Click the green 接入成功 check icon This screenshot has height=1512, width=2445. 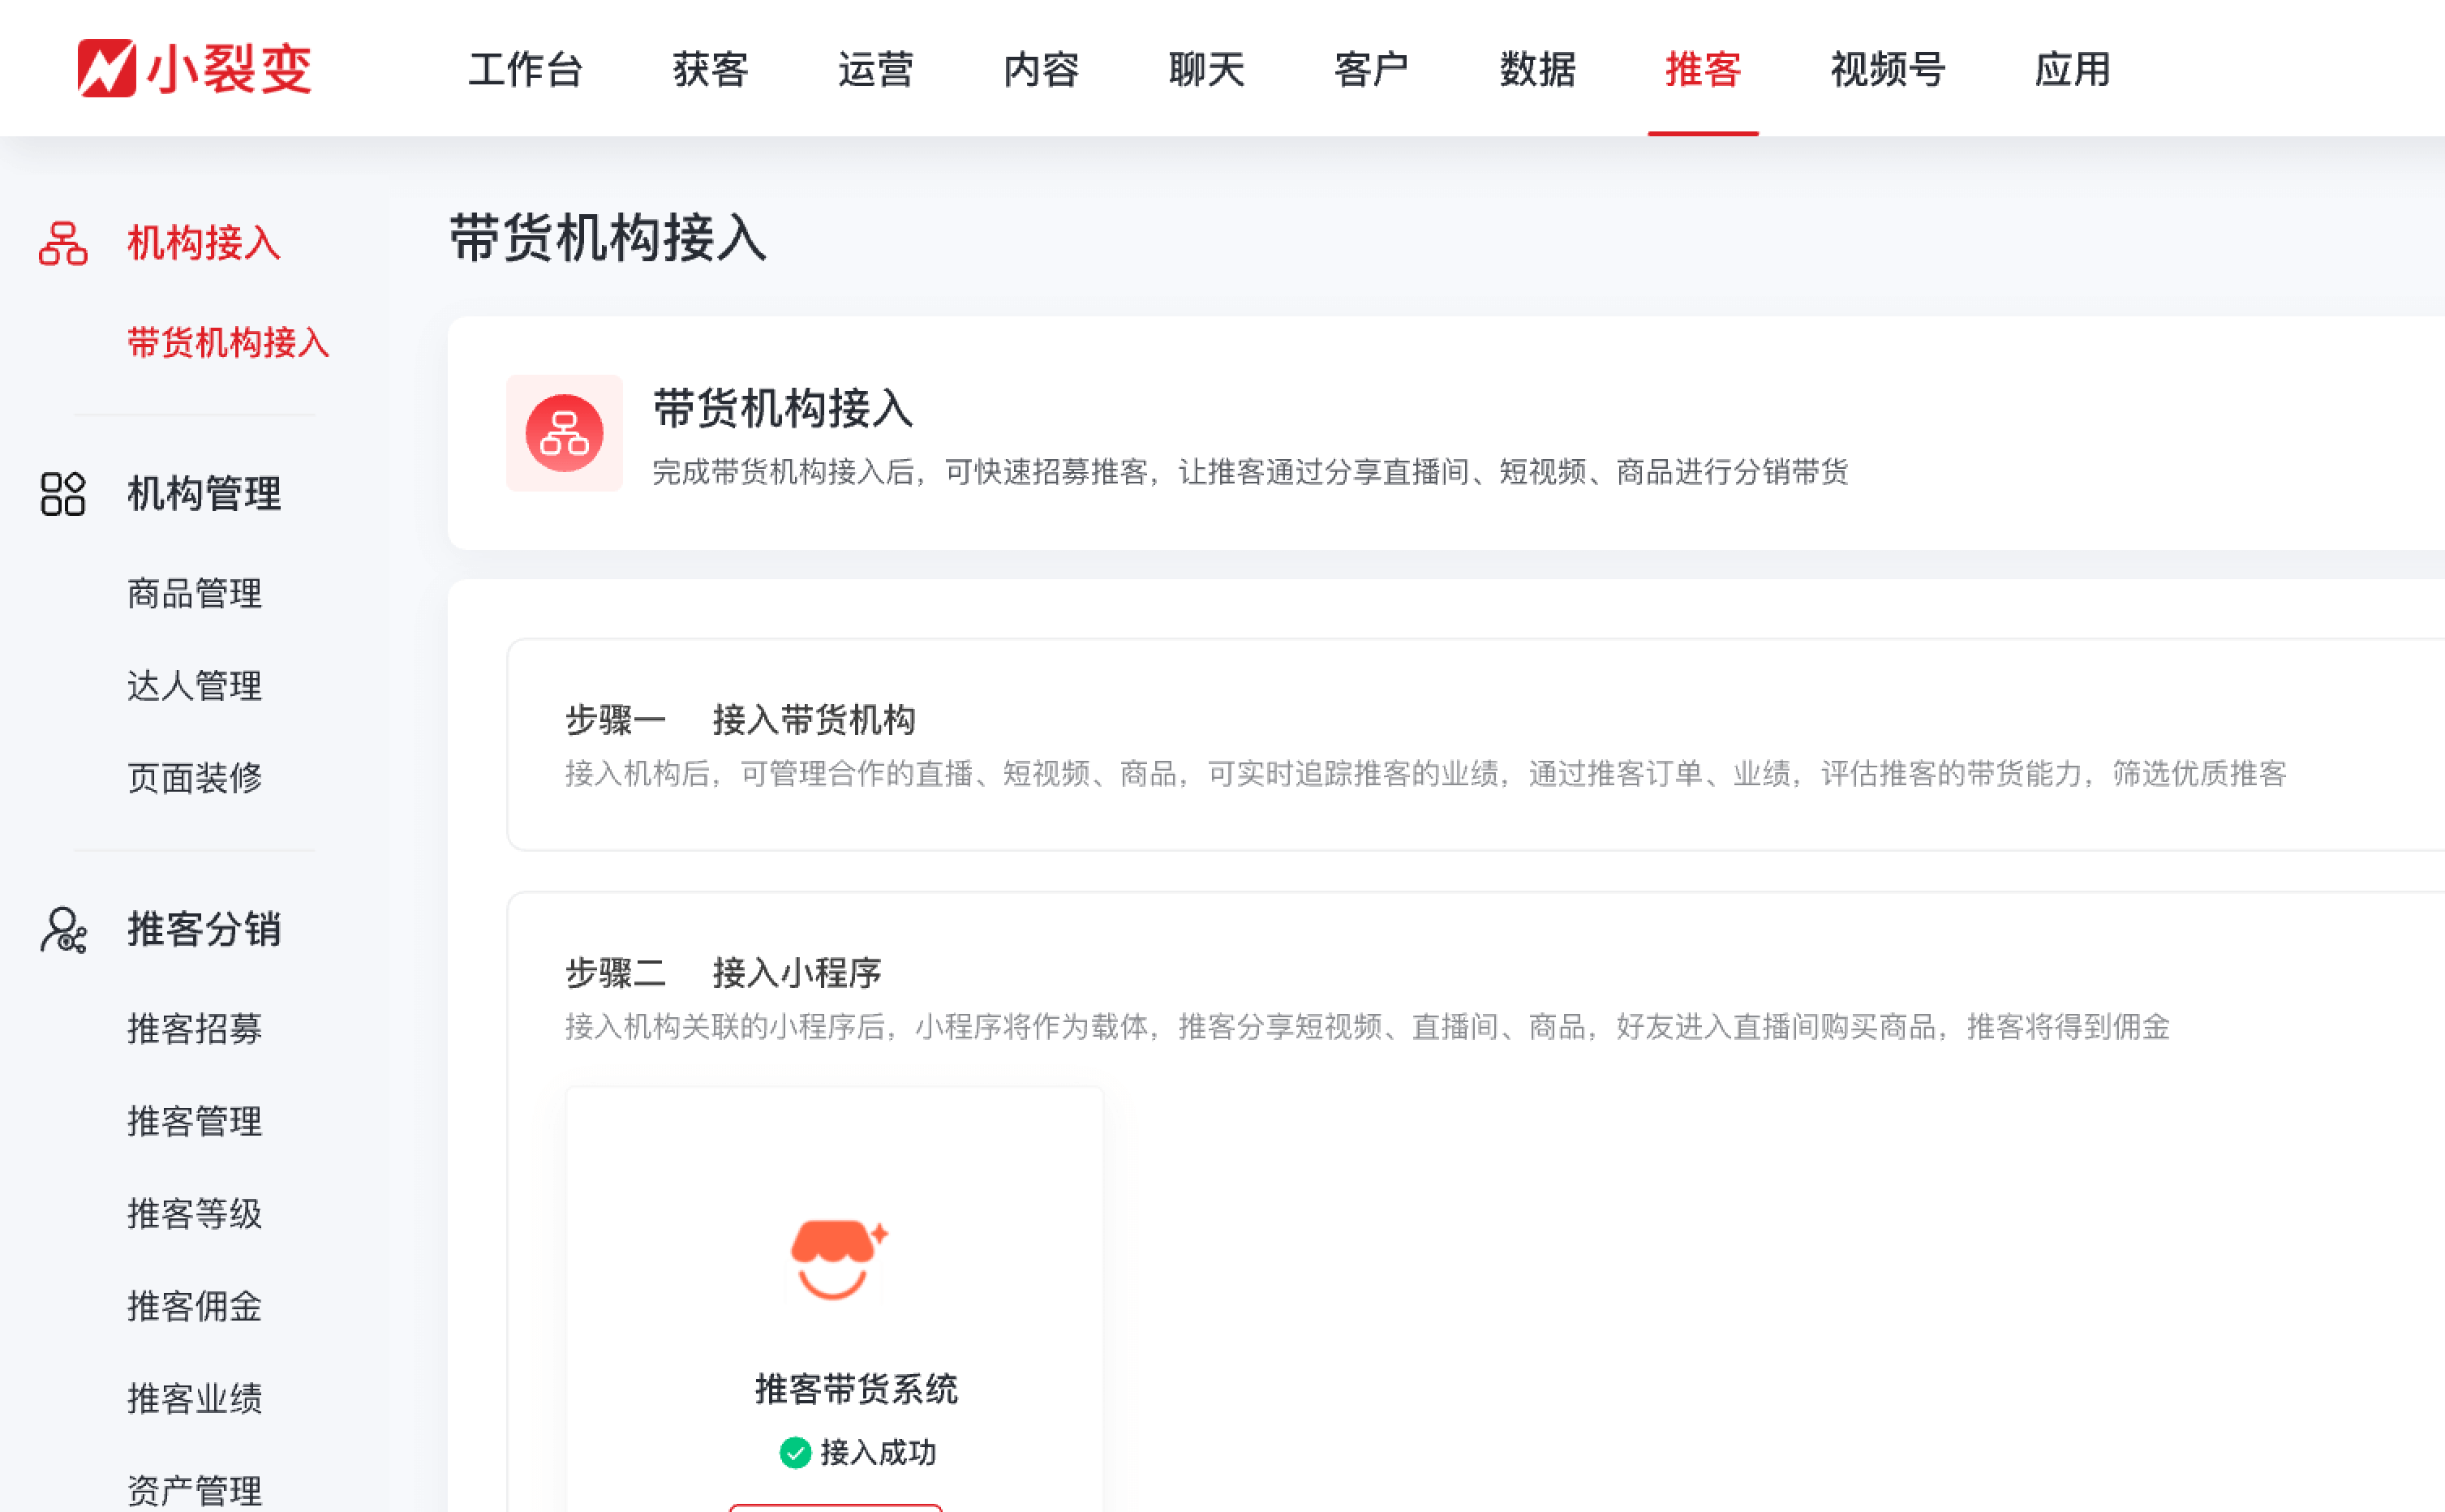pyautogui.click(x=795, y=1452)
